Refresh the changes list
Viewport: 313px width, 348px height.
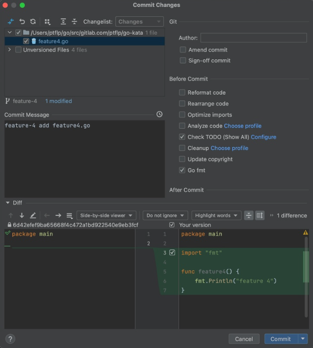(33, 22)
